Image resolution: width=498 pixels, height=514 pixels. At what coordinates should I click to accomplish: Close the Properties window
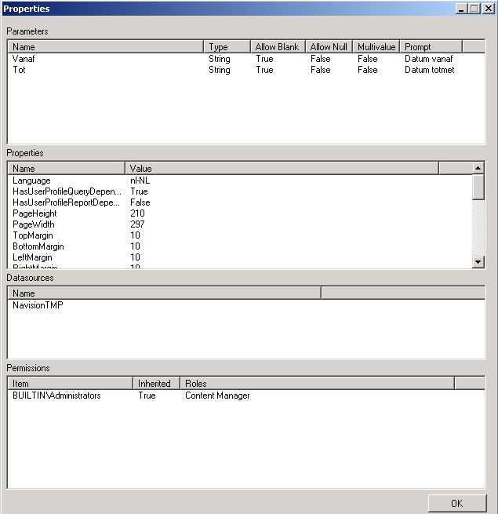(488, 8)
